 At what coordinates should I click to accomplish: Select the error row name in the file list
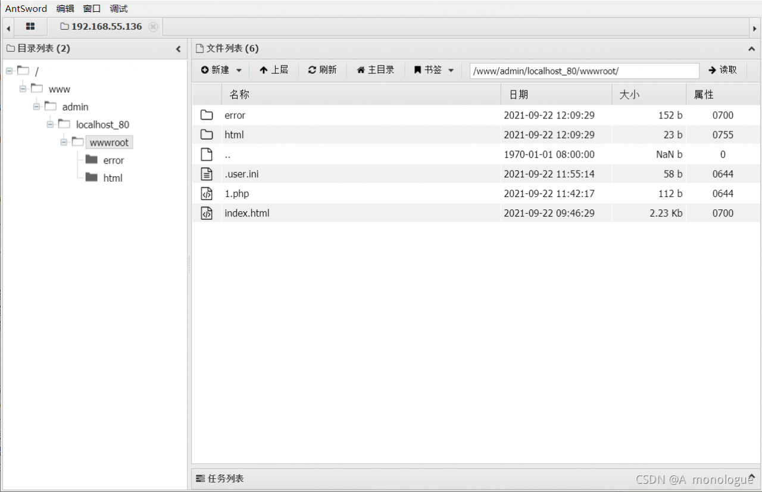[x=235, y=115]
